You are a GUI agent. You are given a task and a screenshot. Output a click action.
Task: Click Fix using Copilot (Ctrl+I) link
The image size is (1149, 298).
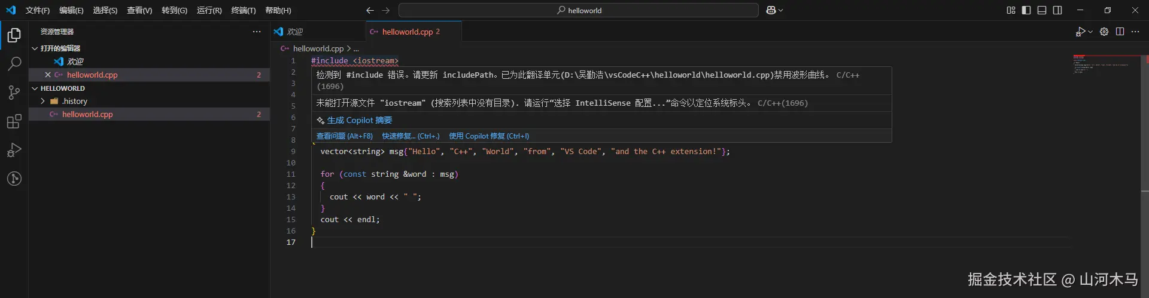pyautogui.click(x=489, y=136)
